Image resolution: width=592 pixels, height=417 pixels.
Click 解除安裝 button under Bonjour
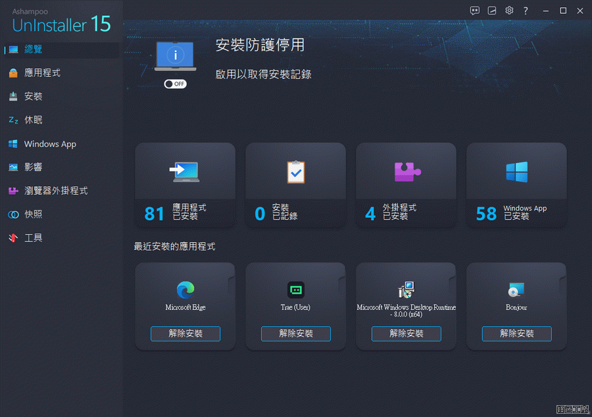[x=516, y=333]
